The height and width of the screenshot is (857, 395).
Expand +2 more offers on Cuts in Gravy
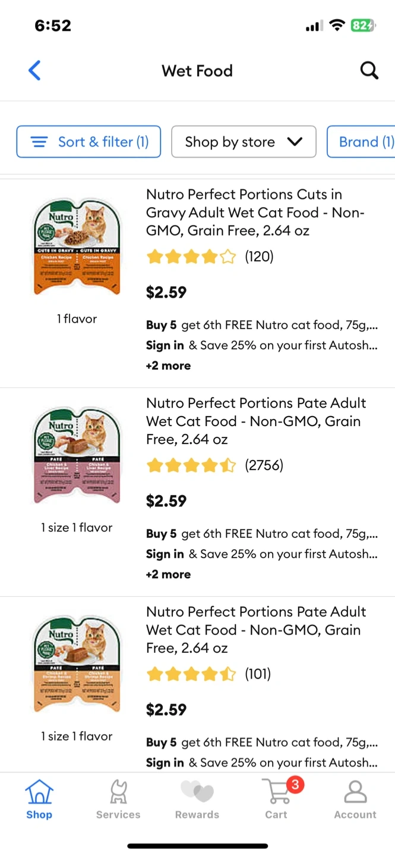[169, 365]
